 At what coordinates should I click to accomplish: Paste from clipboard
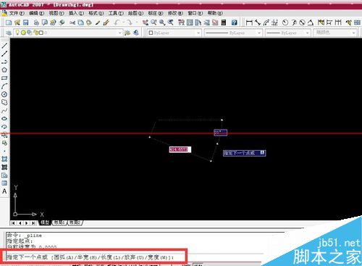click(89, 22)
